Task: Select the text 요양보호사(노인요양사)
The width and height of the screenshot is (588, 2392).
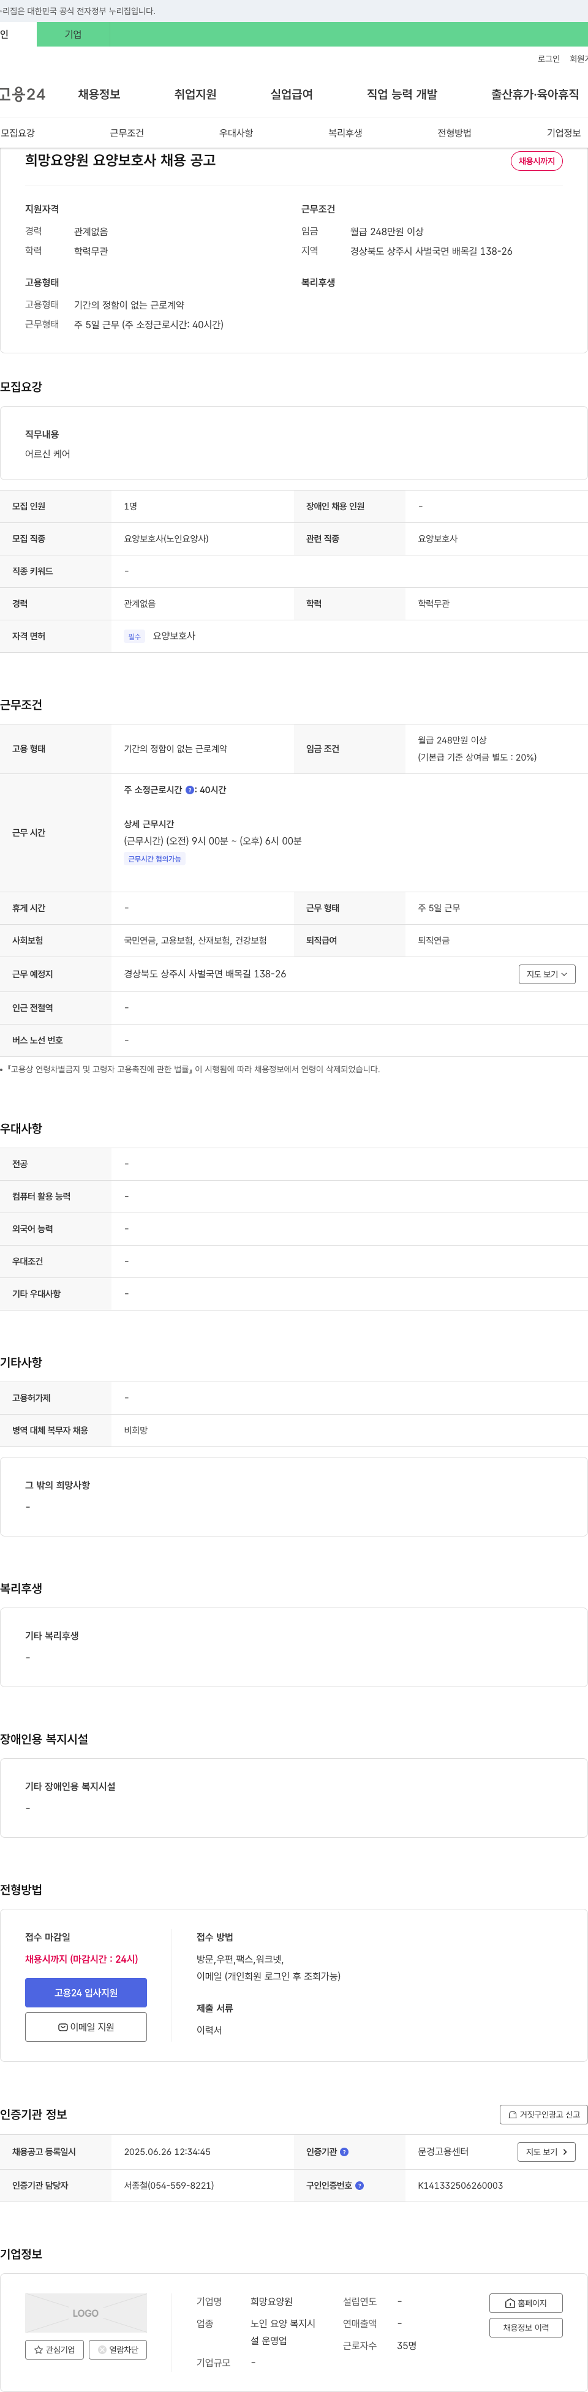Action: [x=166, y=538]
